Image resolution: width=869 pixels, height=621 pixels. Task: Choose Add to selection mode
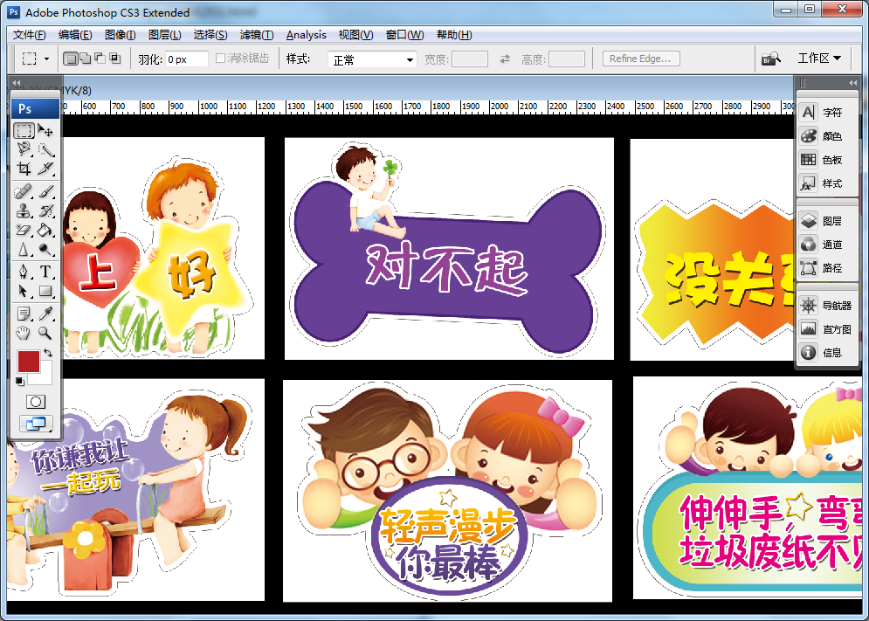coord(86,59)
